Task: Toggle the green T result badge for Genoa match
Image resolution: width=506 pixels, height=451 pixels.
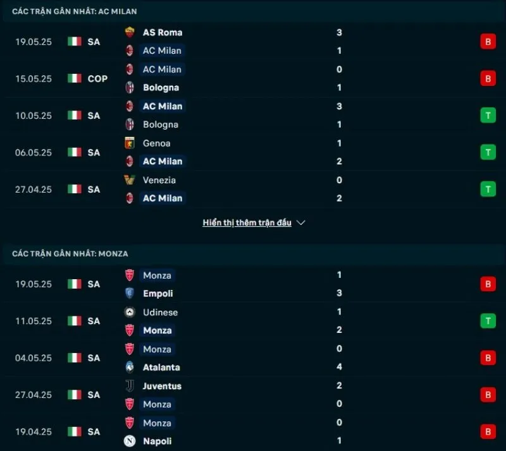Action: pyautogui.click(x=488, y=152)
